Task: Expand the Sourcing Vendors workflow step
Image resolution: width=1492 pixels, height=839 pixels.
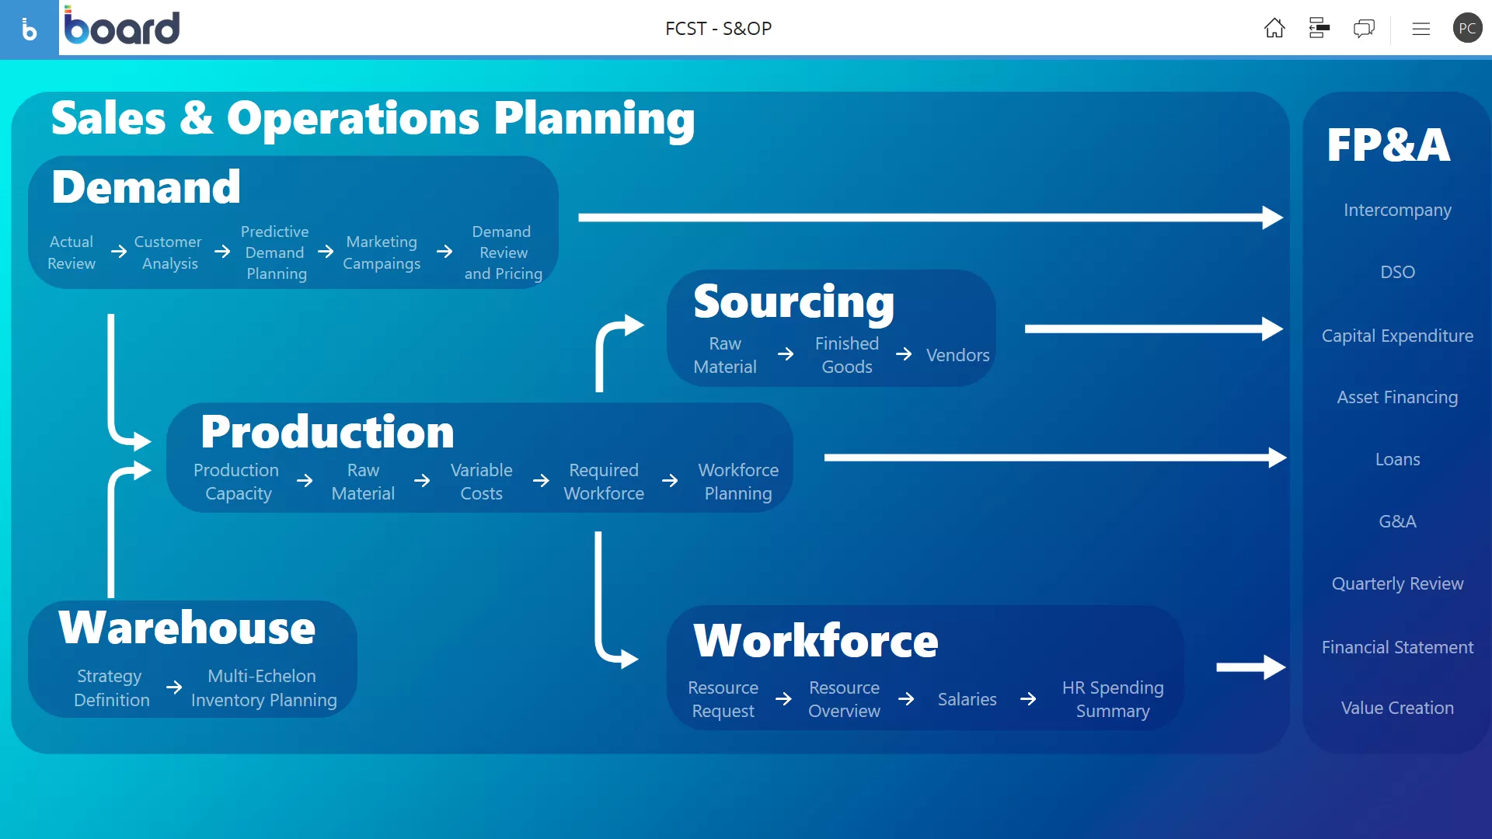Action: click(x=958, y=354)
